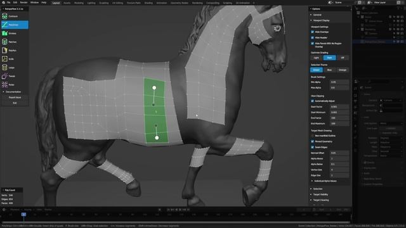
Task: Switch to the Layout workspace tab
Action: [x=56, y=3]
